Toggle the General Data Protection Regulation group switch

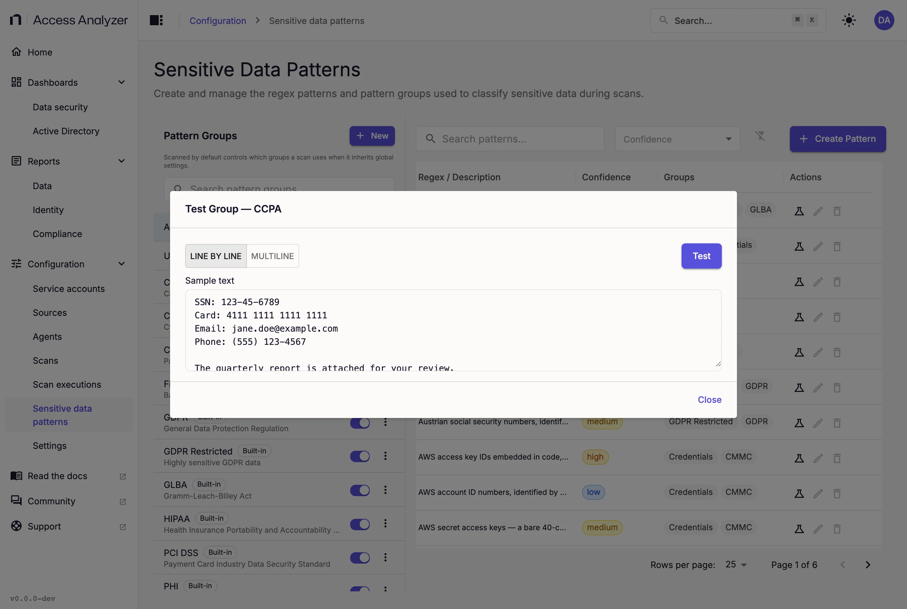pos(360,423)
